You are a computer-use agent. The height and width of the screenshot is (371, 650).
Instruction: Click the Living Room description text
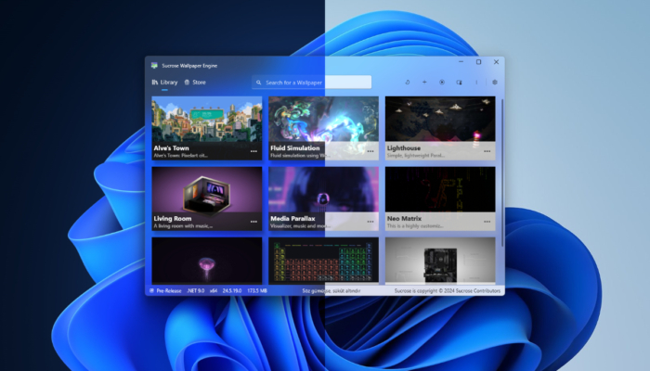tap(183, 226)
